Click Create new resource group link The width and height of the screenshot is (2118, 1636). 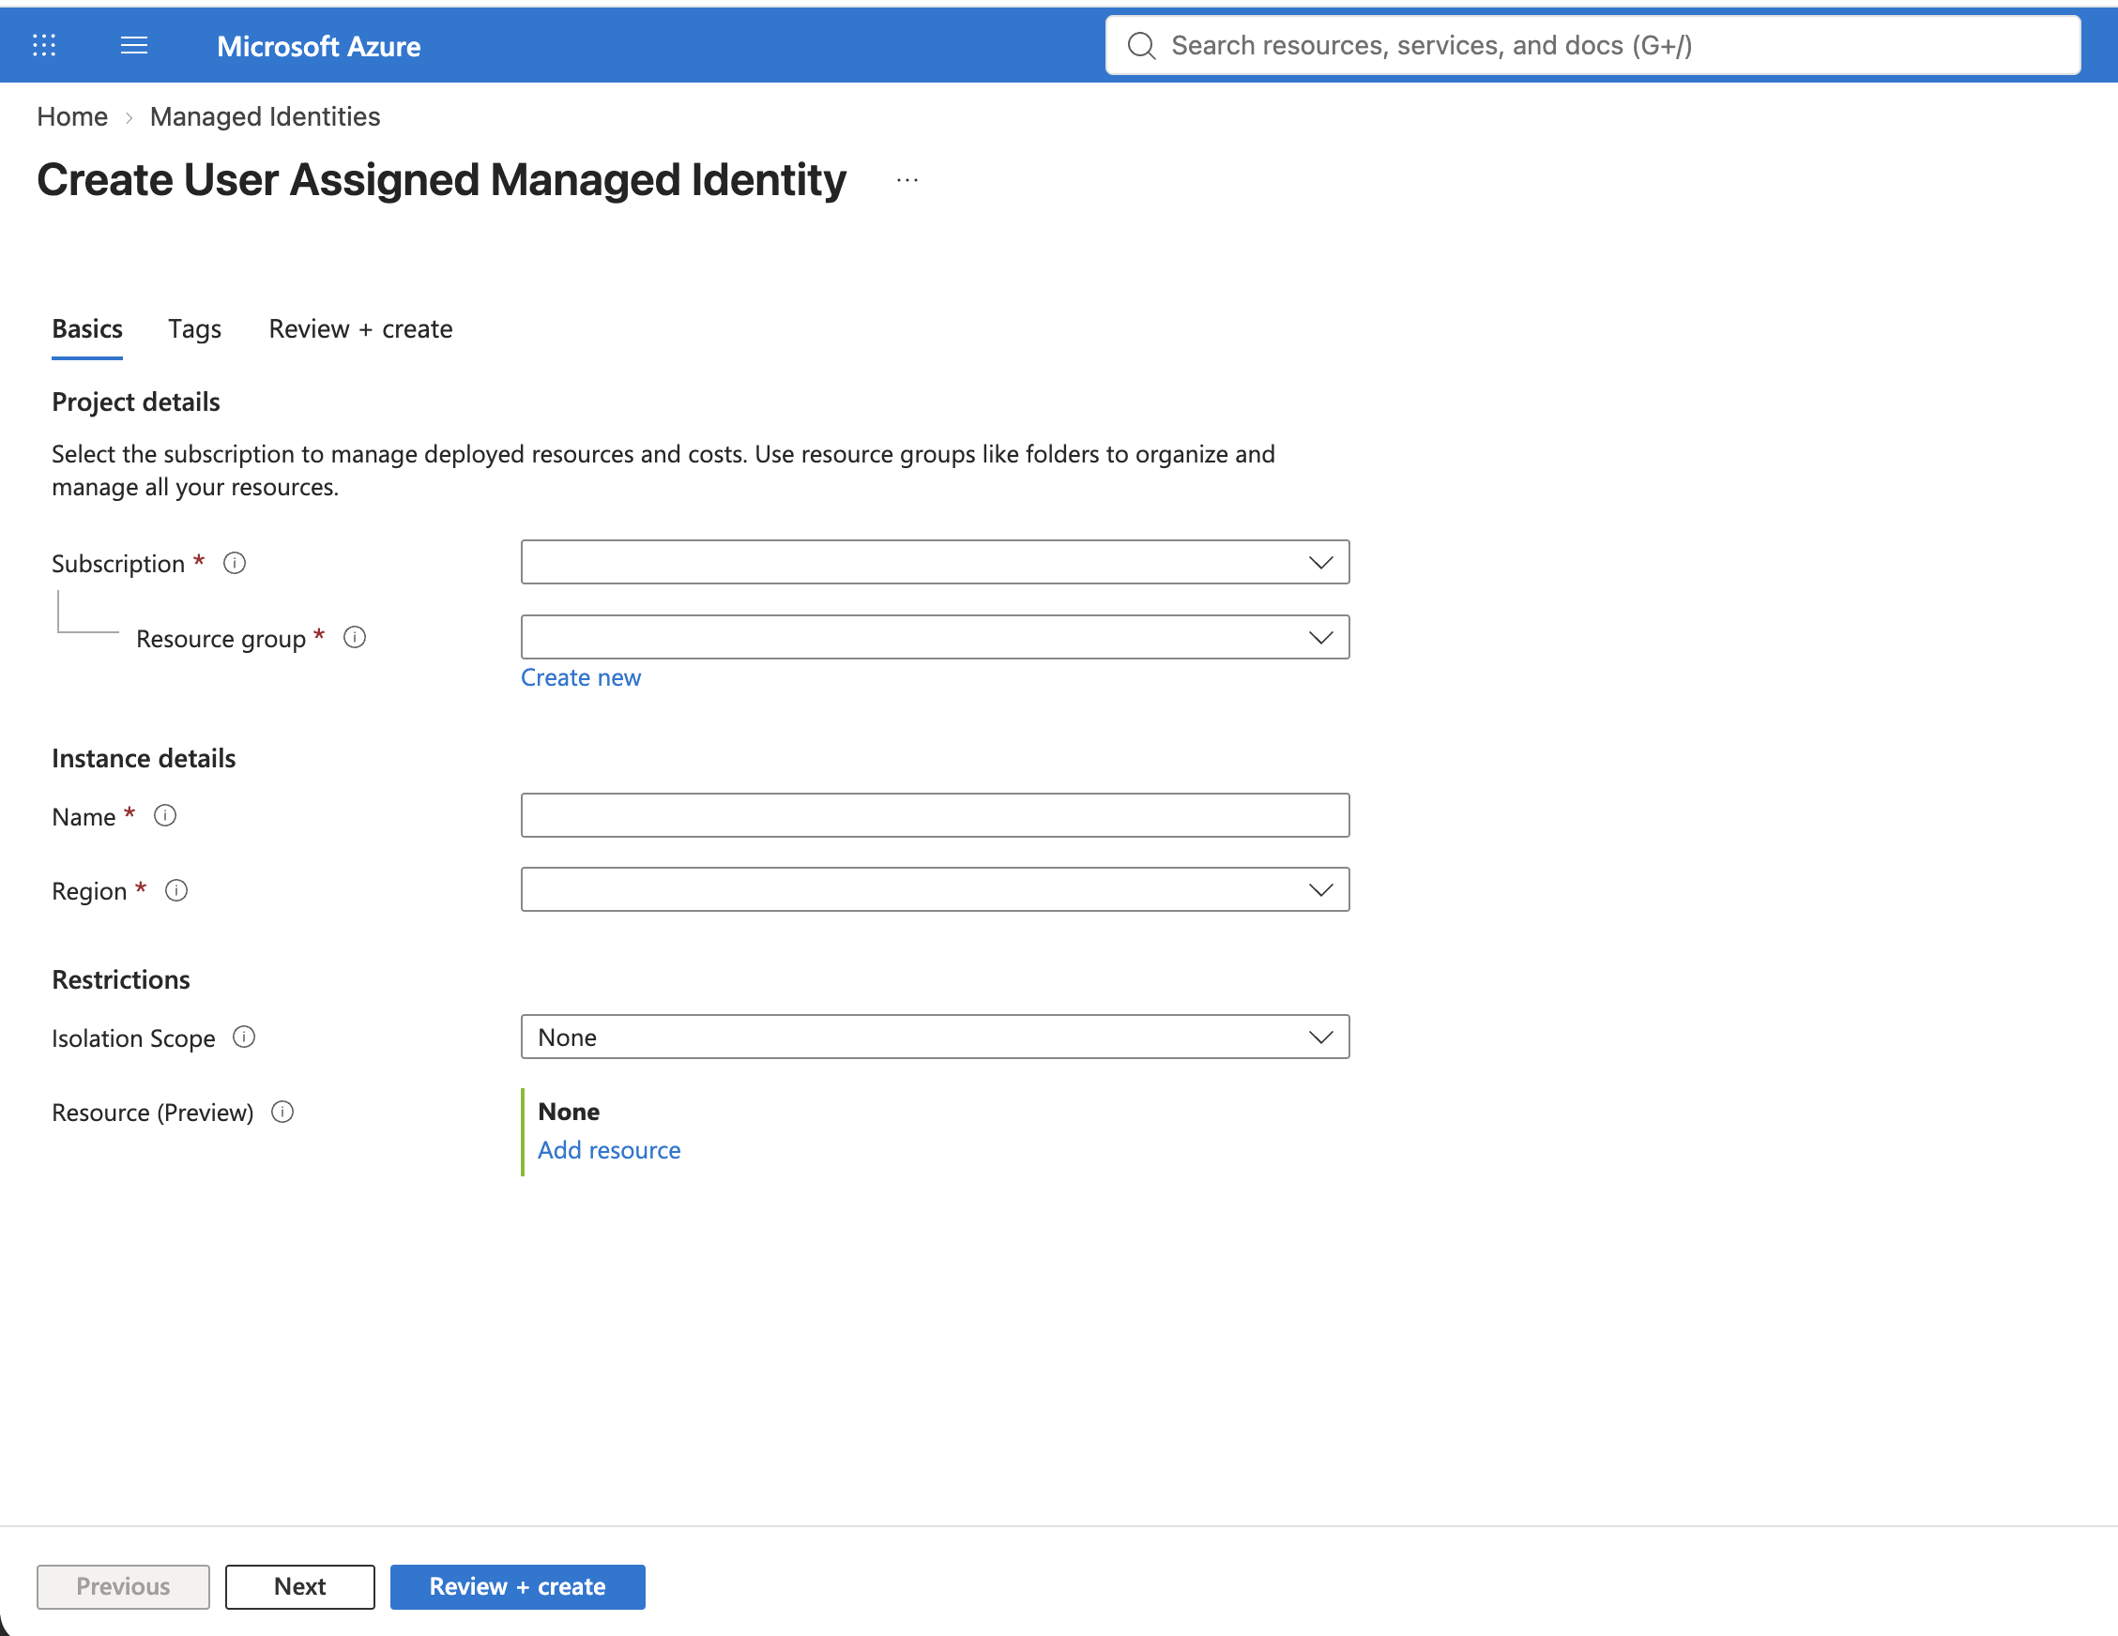[581, 677]
